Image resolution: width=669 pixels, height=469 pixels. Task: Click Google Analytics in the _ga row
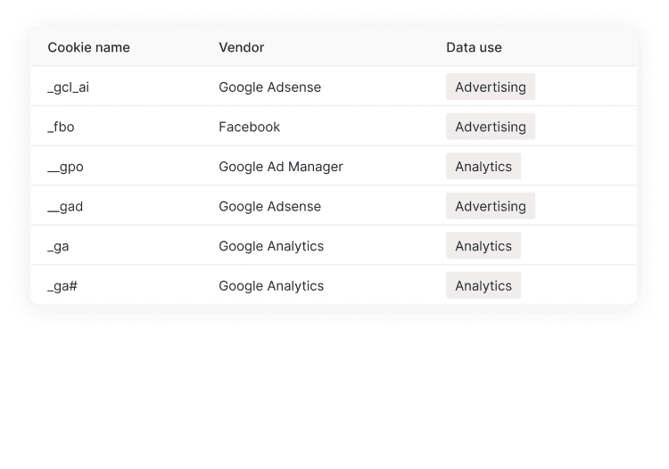click(x=271, y=246)
